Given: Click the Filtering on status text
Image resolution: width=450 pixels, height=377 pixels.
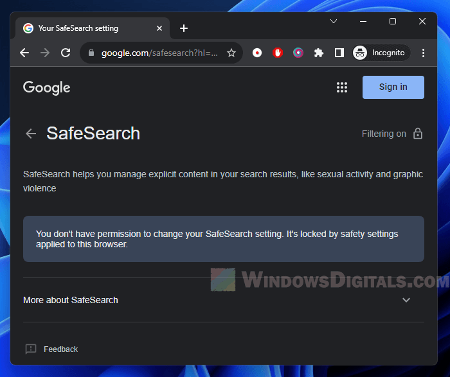Looking at the screenshot, I should pos(384,134).
